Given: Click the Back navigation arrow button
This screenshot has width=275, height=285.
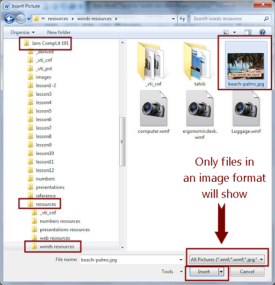Looking at the screenshot, I should pos(10,19).
